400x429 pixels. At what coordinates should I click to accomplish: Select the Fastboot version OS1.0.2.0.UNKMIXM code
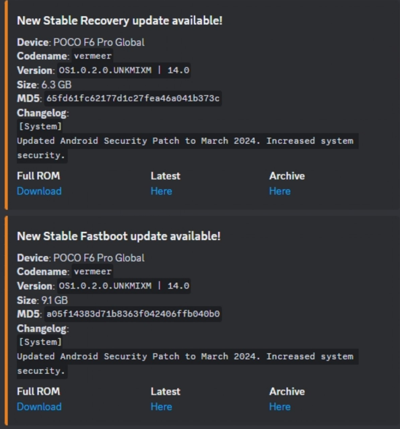click(x=124, y=286)
